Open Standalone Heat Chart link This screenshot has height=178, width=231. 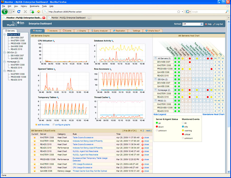coord(213,115)
